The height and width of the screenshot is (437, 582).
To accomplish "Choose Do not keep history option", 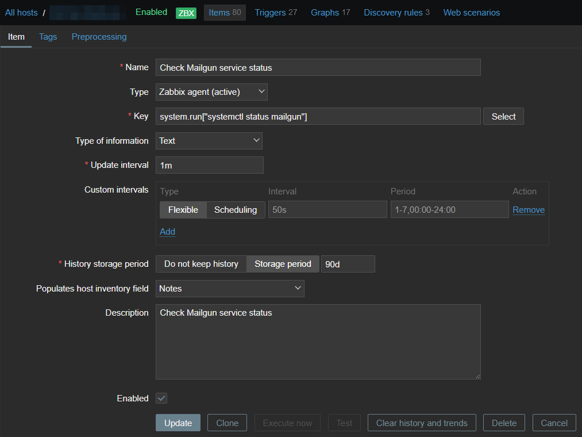I will (201, 264).
